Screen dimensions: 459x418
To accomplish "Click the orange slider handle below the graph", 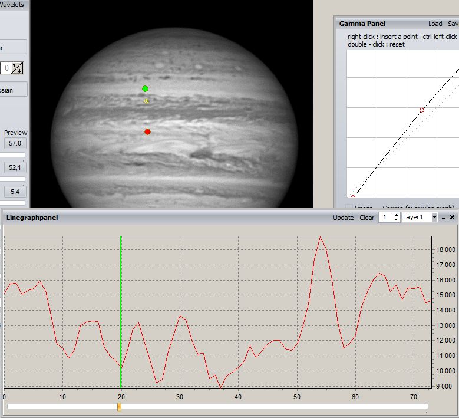I will click(119, 407).
